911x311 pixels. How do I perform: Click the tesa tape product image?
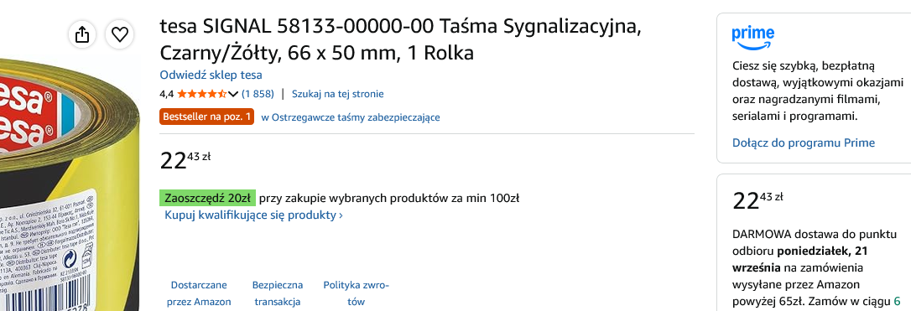tap(70, 183)
